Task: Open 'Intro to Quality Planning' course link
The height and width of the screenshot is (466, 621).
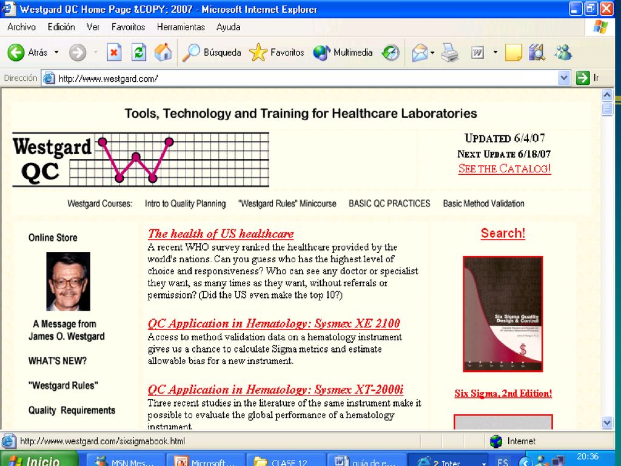Action: [186, 204]
